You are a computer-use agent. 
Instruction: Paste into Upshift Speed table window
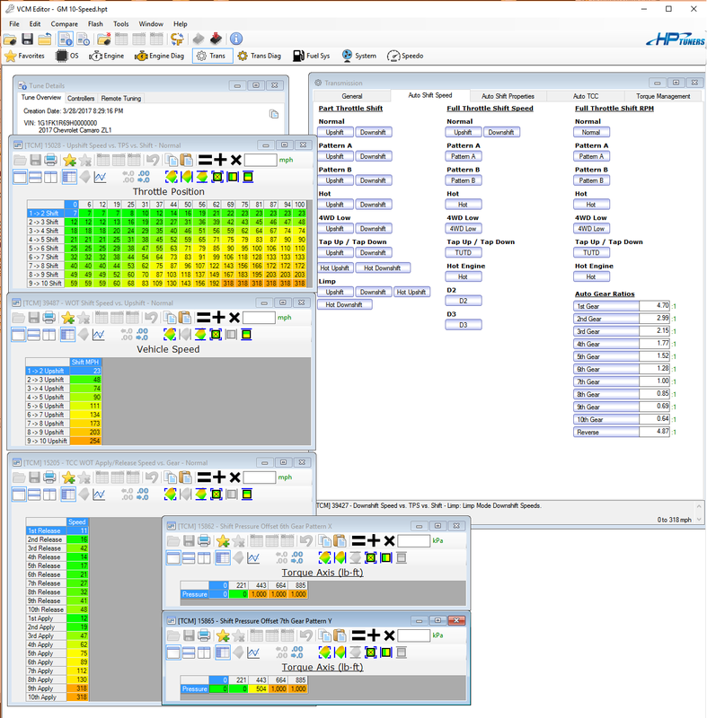pyautogui.click(x=186, y=160)
